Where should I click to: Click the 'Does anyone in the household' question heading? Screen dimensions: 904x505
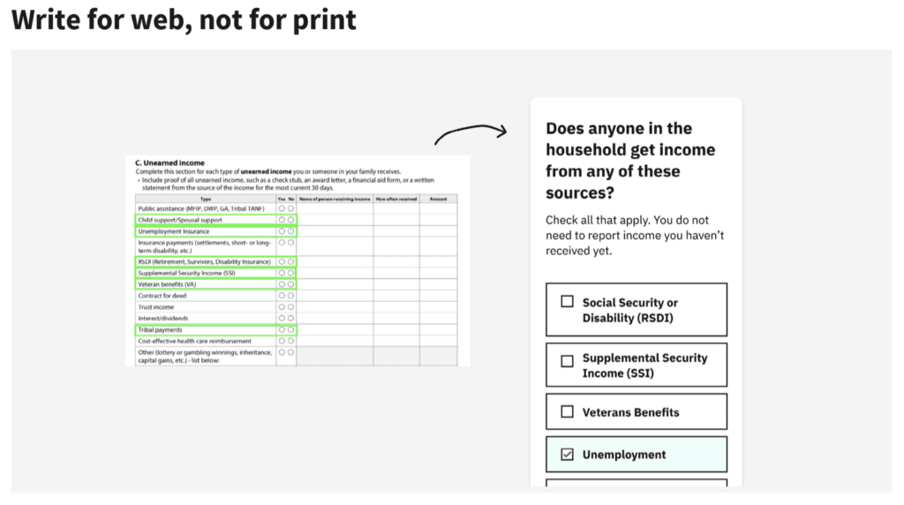[630, 161]
